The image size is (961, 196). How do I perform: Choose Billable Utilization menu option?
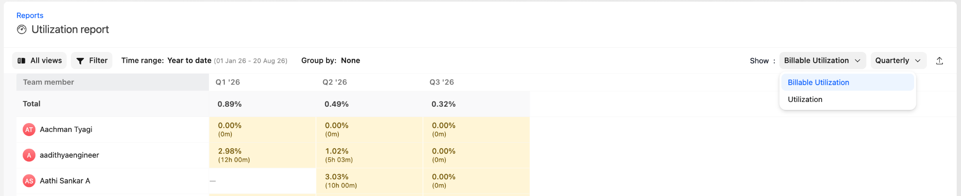847,82
